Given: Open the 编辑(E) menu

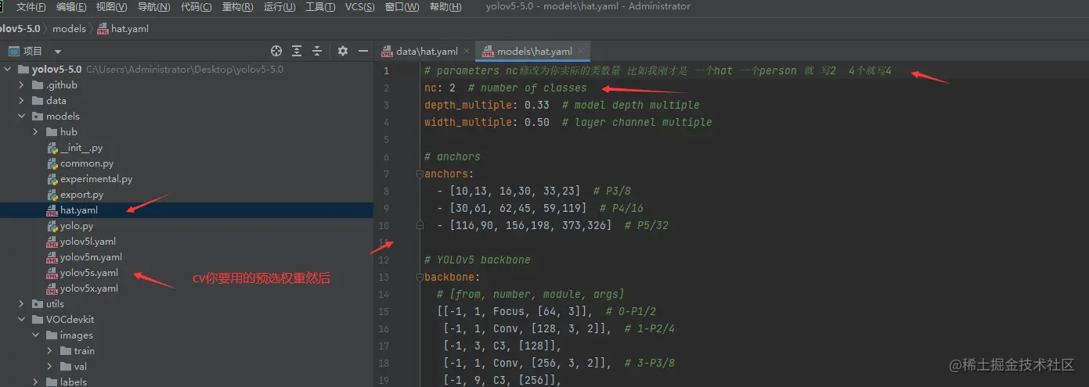Looking at the screenshot, I should 72,7.
